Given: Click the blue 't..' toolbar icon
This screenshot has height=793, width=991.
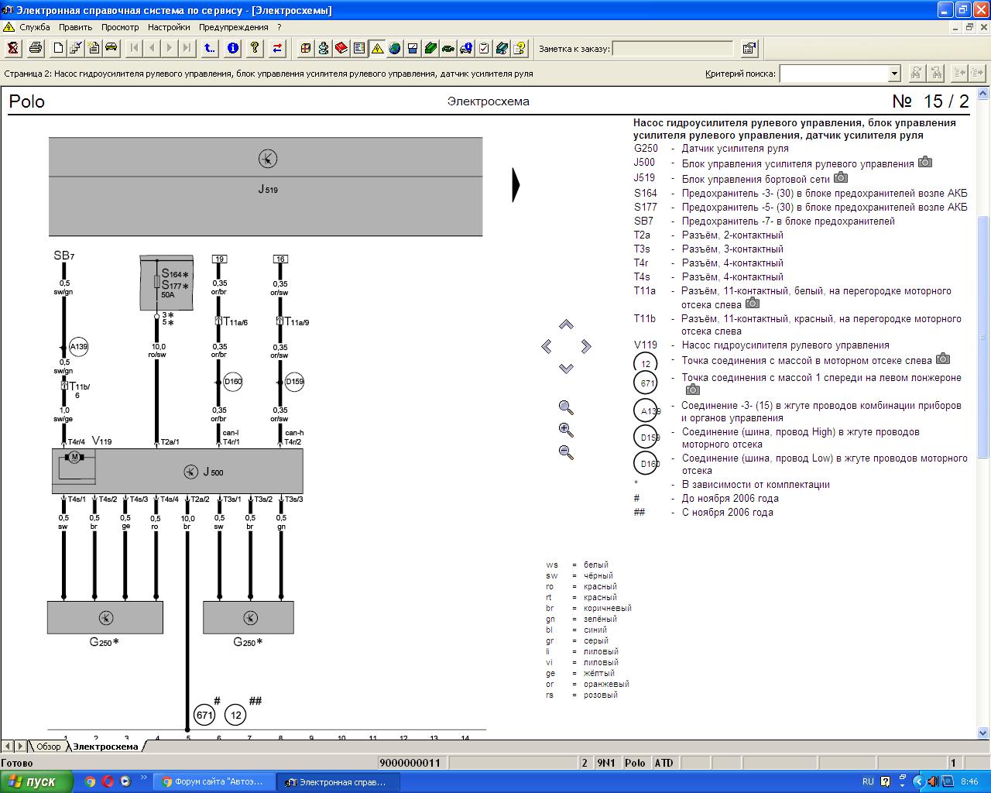Looking at the screenshot, I should 210,49.
